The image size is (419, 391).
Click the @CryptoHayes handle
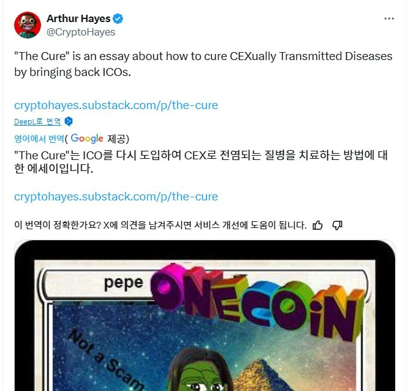pos(81,32)
